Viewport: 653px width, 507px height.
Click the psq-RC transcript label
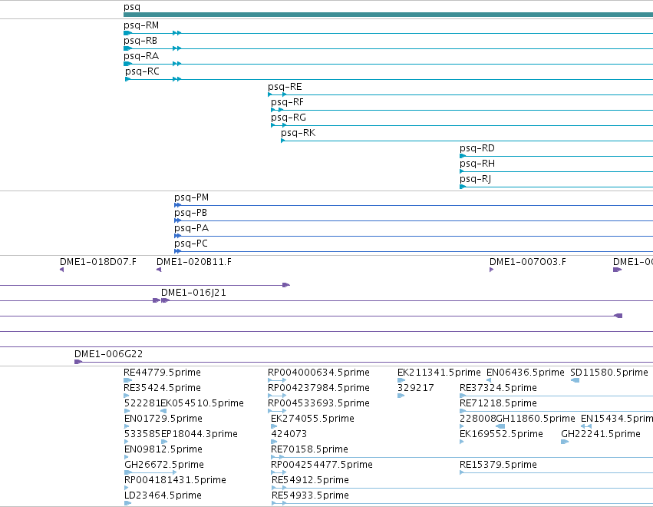coord(142,71)
